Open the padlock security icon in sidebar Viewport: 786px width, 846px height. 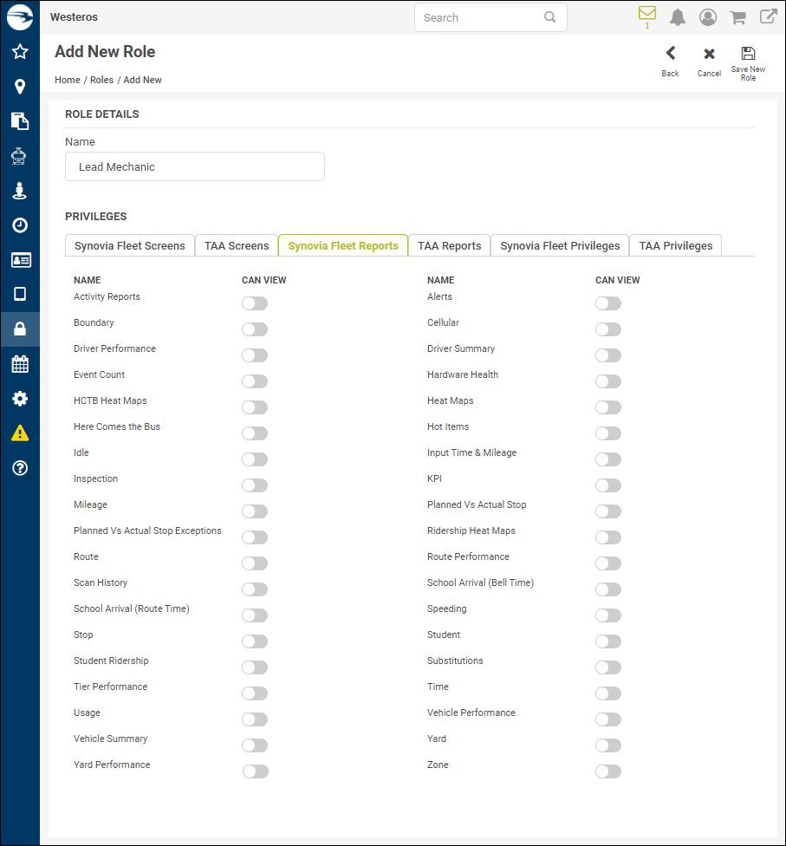pos(20,329)
